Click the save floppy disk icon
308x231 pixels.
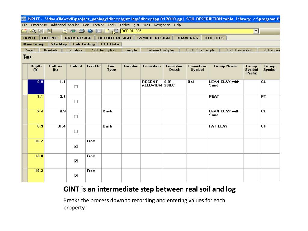[41, 31]
